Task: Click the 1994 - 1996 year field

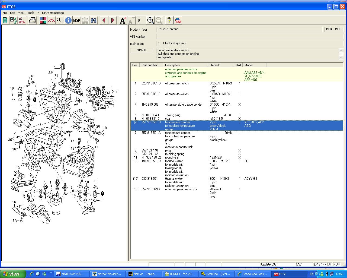Action: point(333,29)
